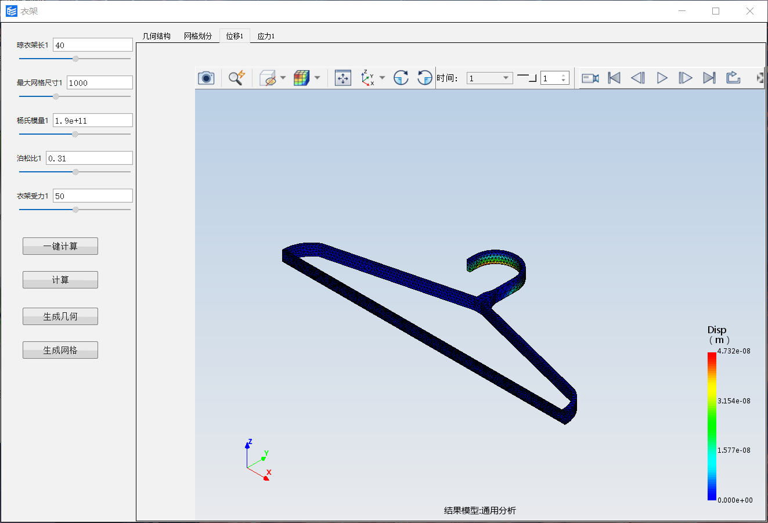Step forward one animation frame
768x523 pixels.
tap(686, 78)
